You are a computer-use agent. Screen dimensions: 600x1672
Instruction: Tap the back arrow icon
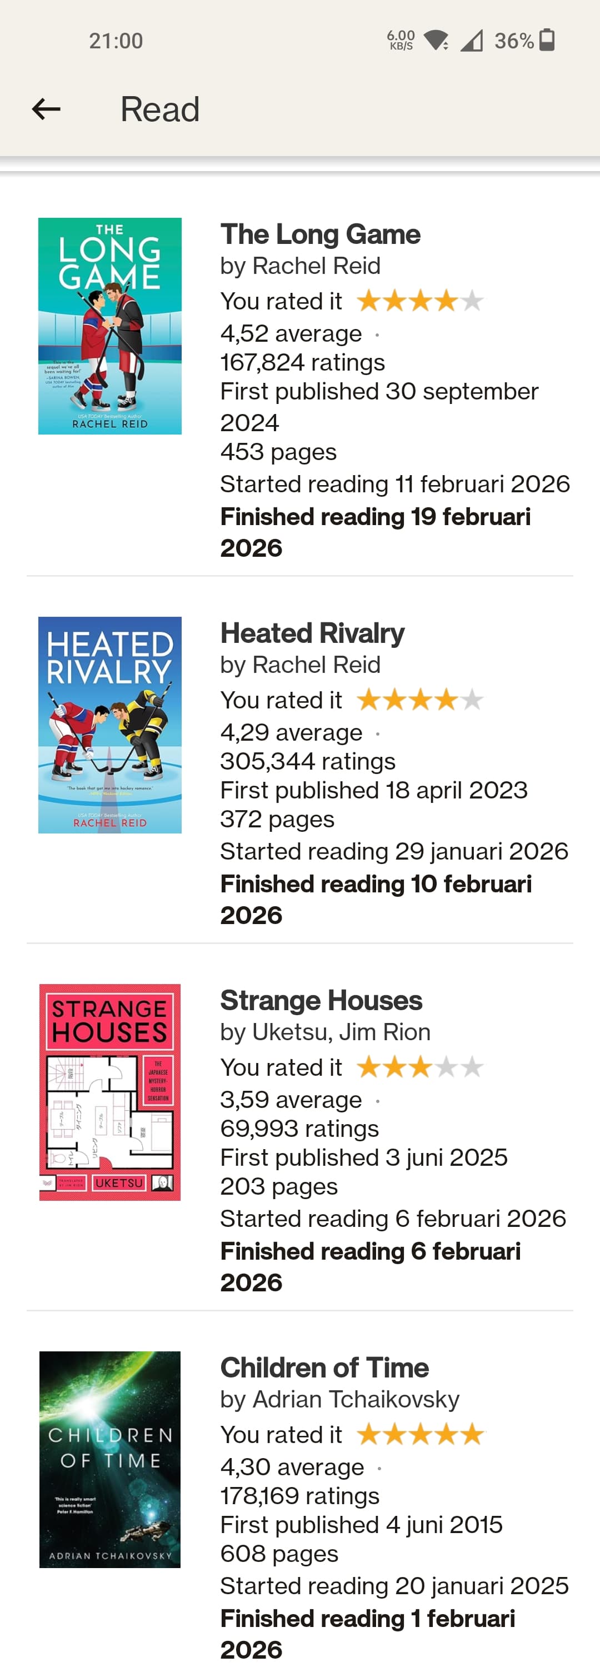tap(46, 109)
